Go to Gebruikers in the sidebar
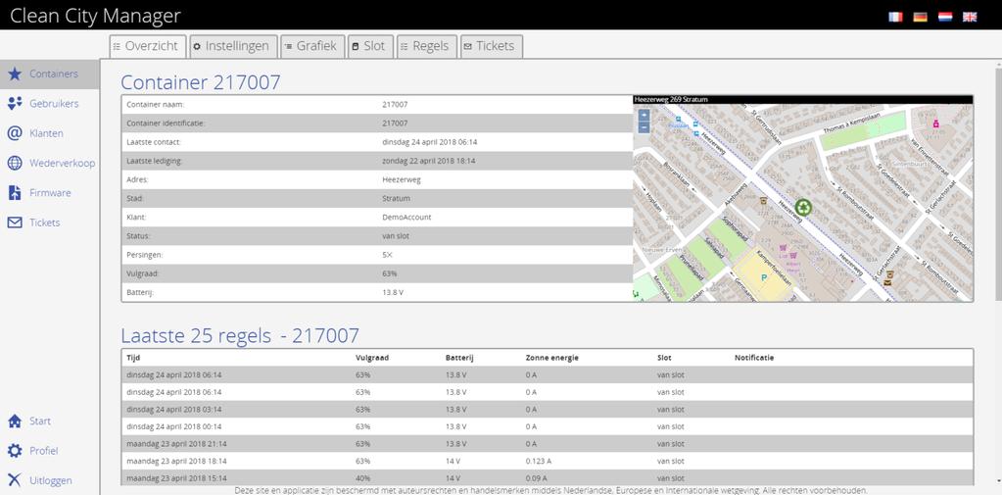The image size is (1002, 495). click(x=54, y=104)
